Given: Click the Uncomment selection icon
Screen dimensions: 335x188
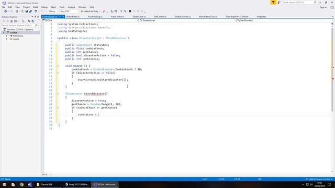Looking at the screenshot, I should point(125,11).
